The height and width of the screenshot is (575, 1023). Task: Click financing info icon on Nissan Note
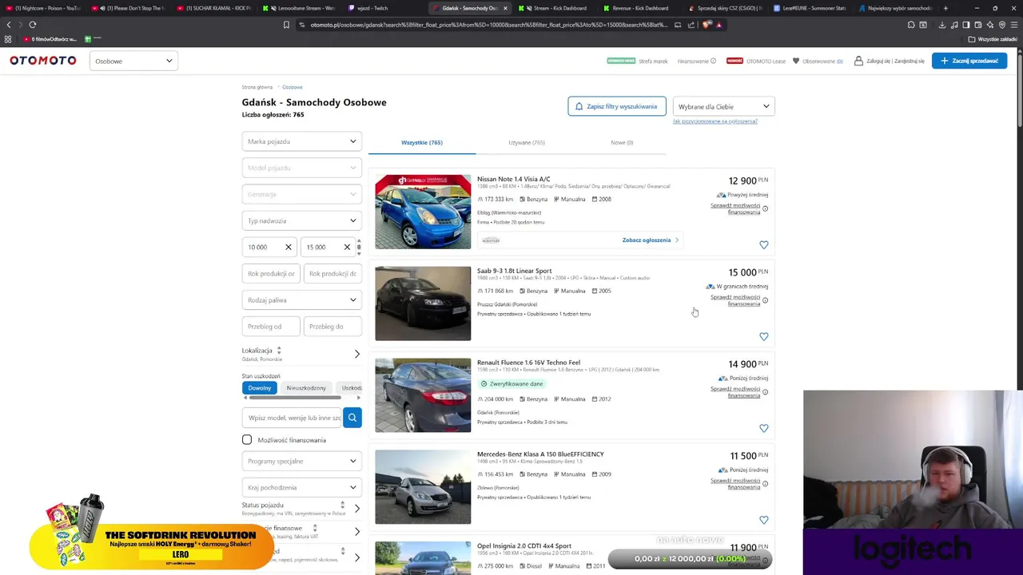[x=765, y=208]
